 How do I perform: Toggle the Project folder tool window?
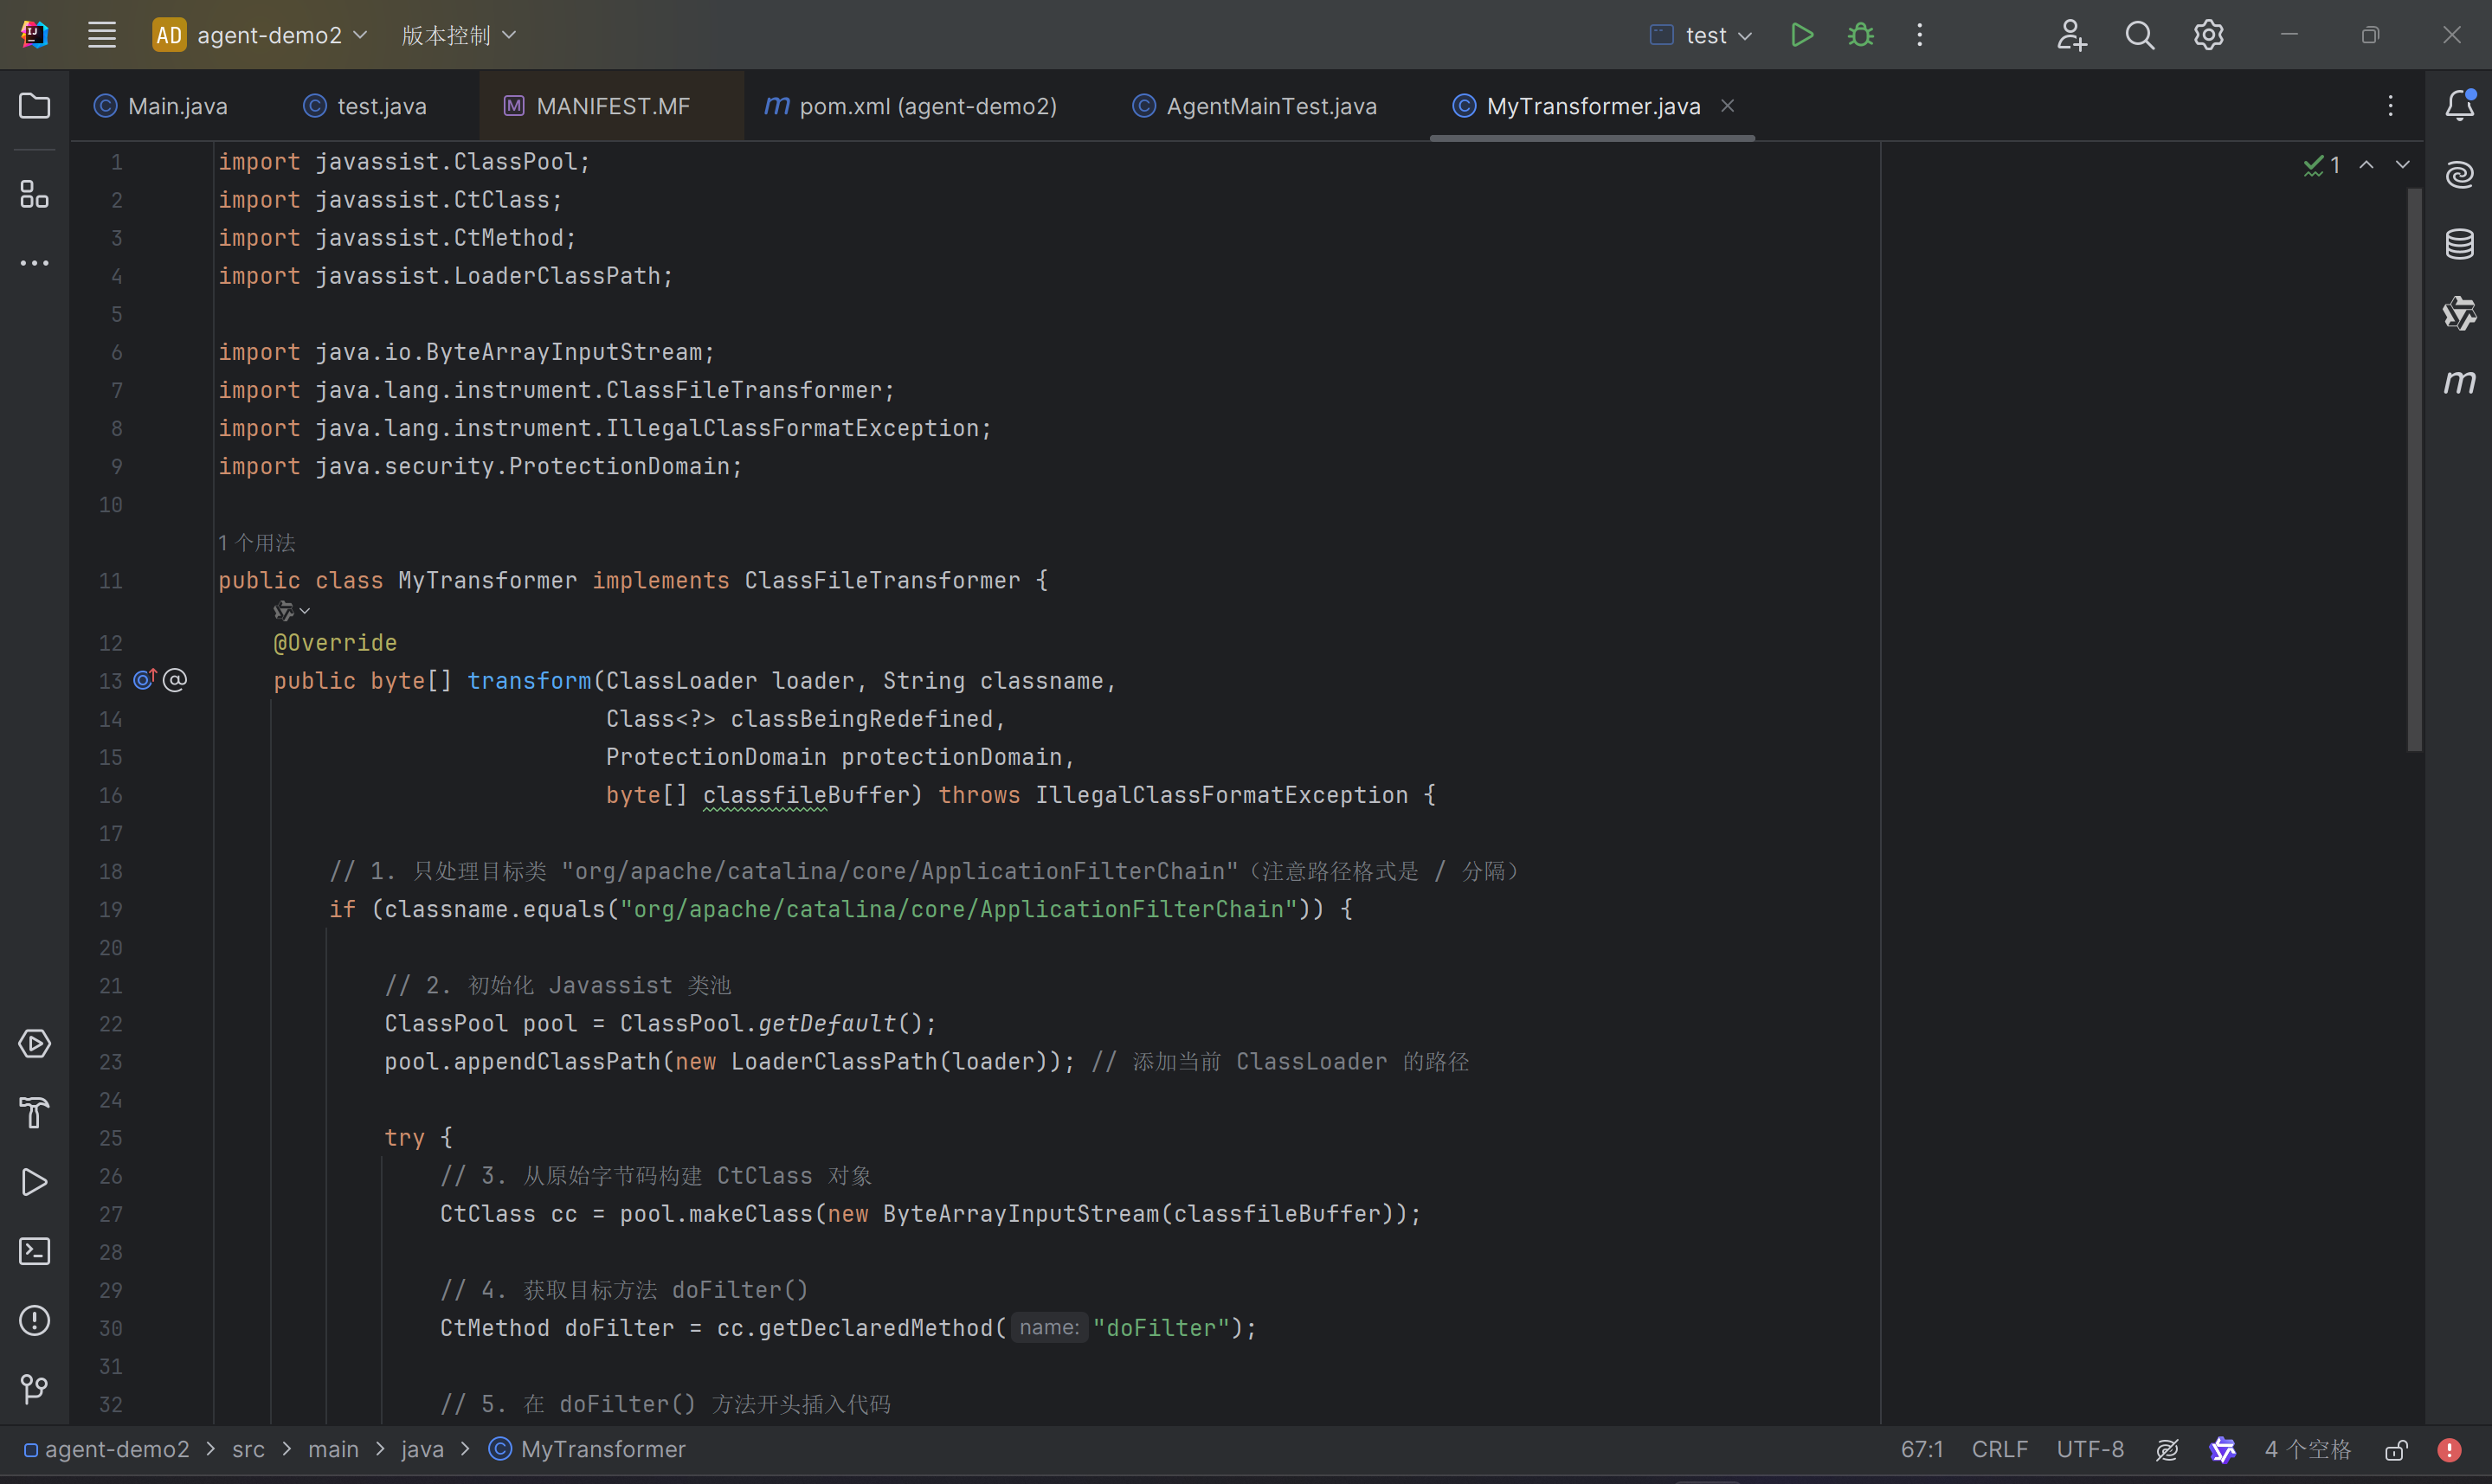point(35,105)
